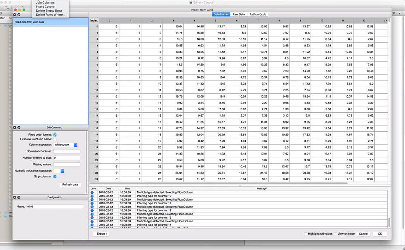Click column header 7

point(258,20)
